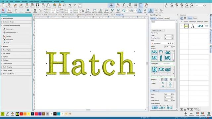Expand the Auto-Digitize toolbox section

(16, 50)
